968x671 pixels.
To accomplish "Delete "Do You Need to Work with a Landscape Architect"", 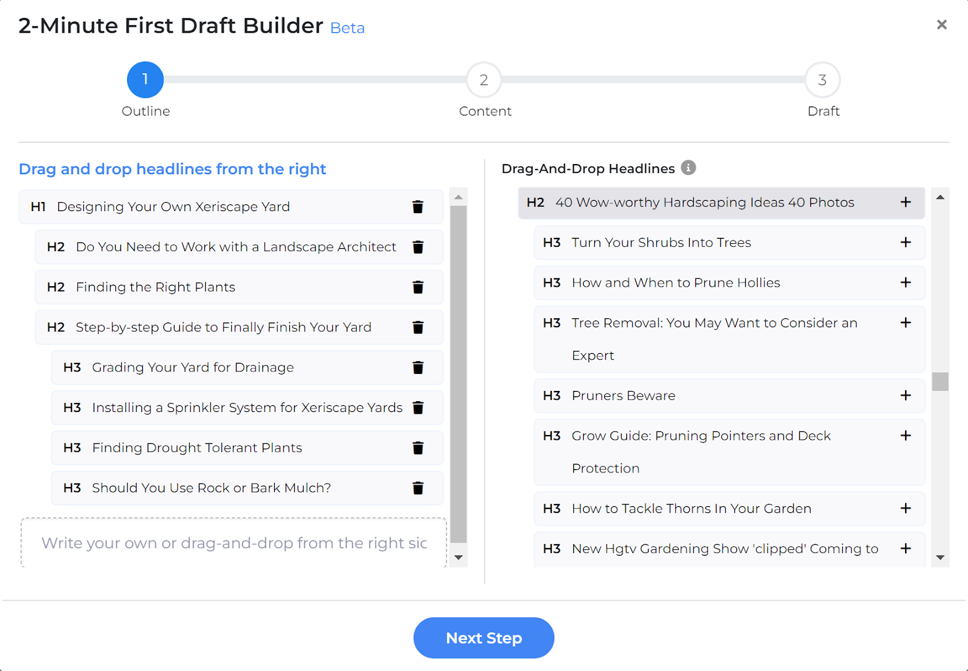I will point(419,247).
